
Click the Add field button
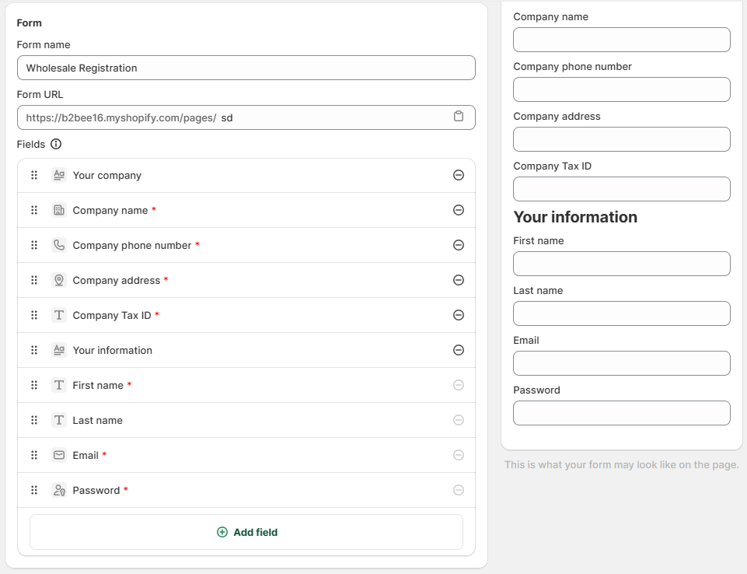[x=246, y=532]
